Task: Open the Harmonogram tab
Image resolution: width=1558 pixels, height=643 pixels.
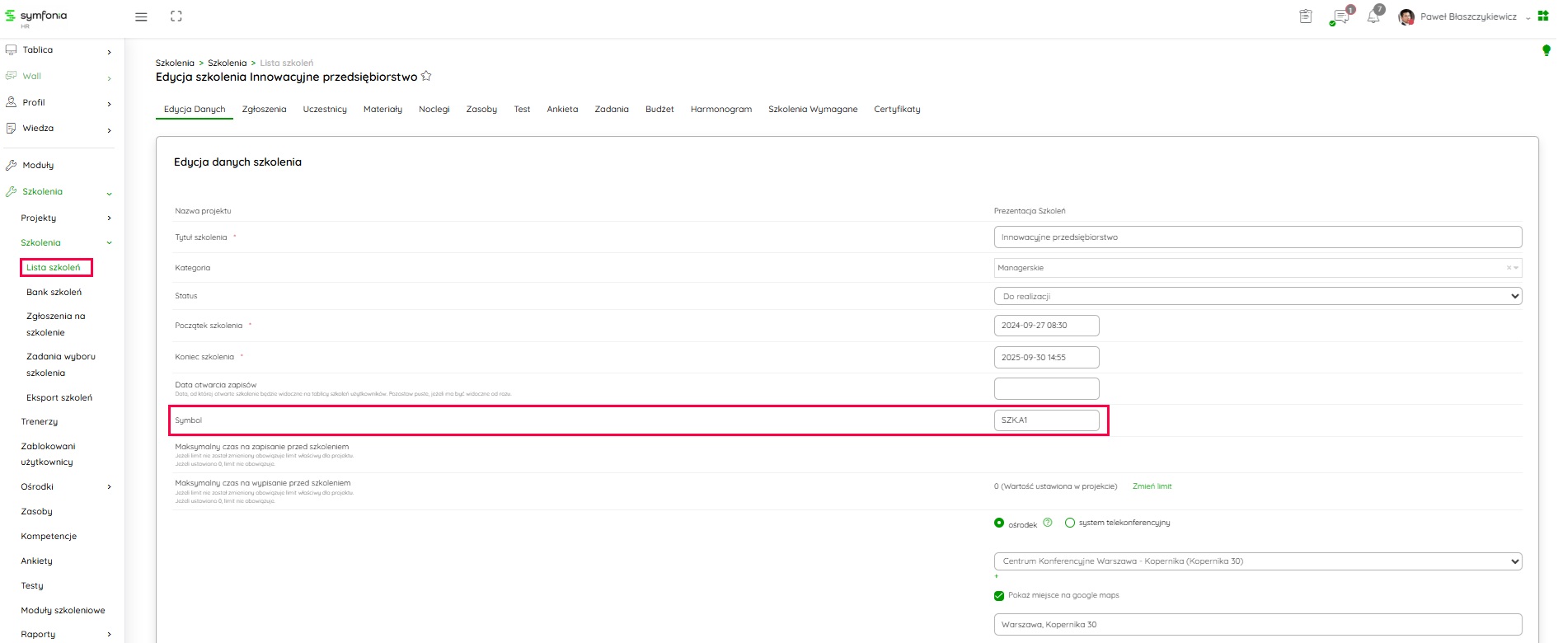Action: (x=720, y=109)
